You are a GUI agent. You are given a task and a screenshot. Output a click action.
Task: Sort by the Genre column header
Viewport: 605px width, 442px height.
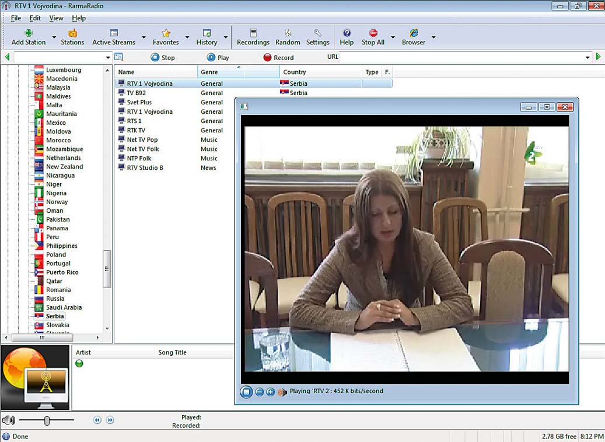(239, 72)
